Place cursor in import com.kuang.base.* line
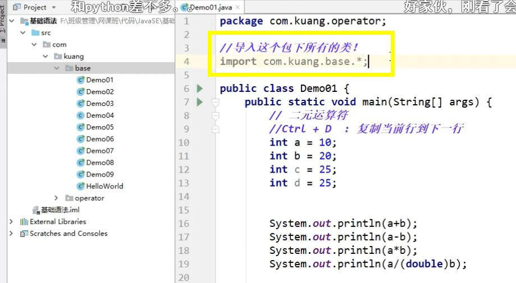The height and width of the screenshot is (283, 516). (x=294, y=62)
